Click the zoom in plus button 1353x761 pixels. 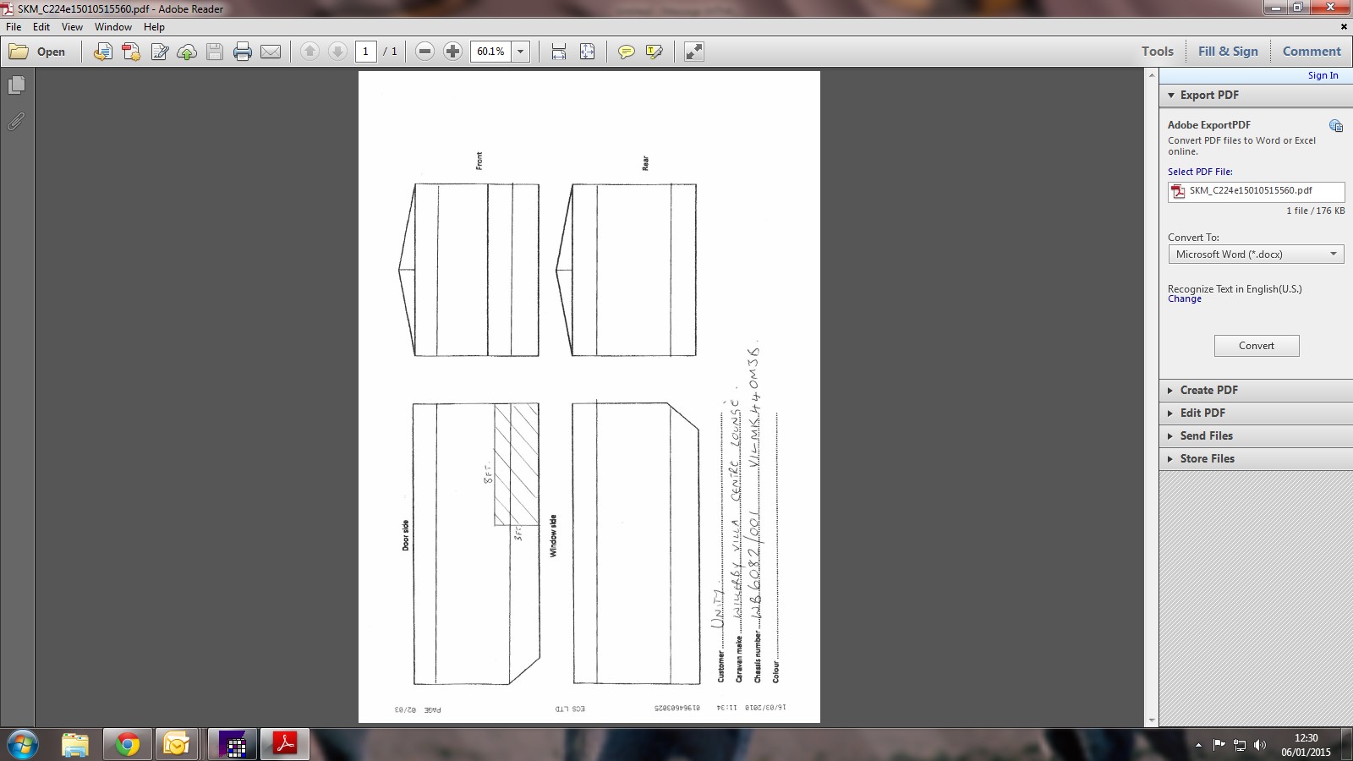[x=452, y=52]
